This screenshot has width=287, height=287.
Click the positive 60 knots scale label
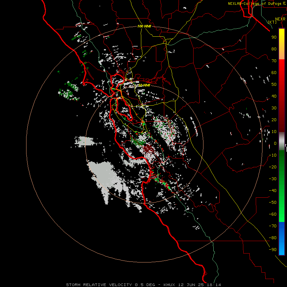tap(274, 72)
